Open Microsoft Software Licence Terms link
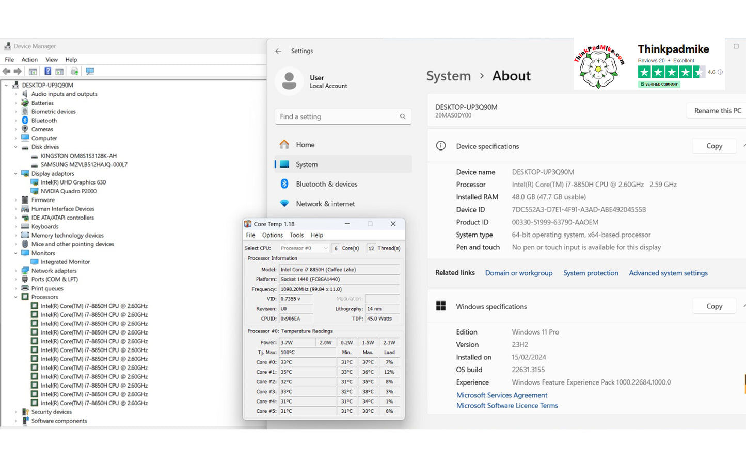The height and width of the screenshot is (468, 746). tap(507, 406)
